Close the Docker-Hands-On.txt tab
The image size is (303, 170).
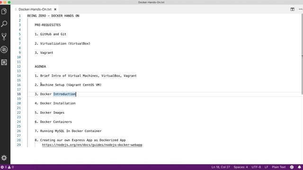55,9
